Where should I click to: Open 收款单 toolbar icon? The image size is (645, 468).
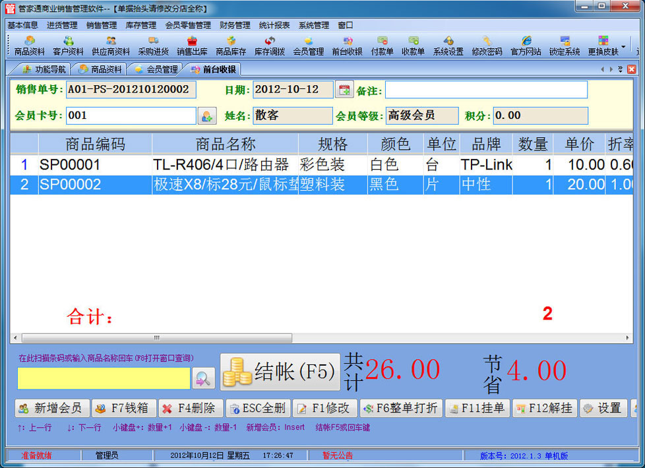(x=413, y=46)
